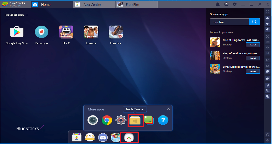Click the BlueStacks logo in title bar
272x144 pixels.
[5, 4]
